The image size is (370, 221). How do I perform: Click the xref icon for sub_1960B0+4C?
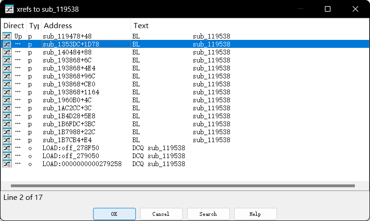point(7,100)
